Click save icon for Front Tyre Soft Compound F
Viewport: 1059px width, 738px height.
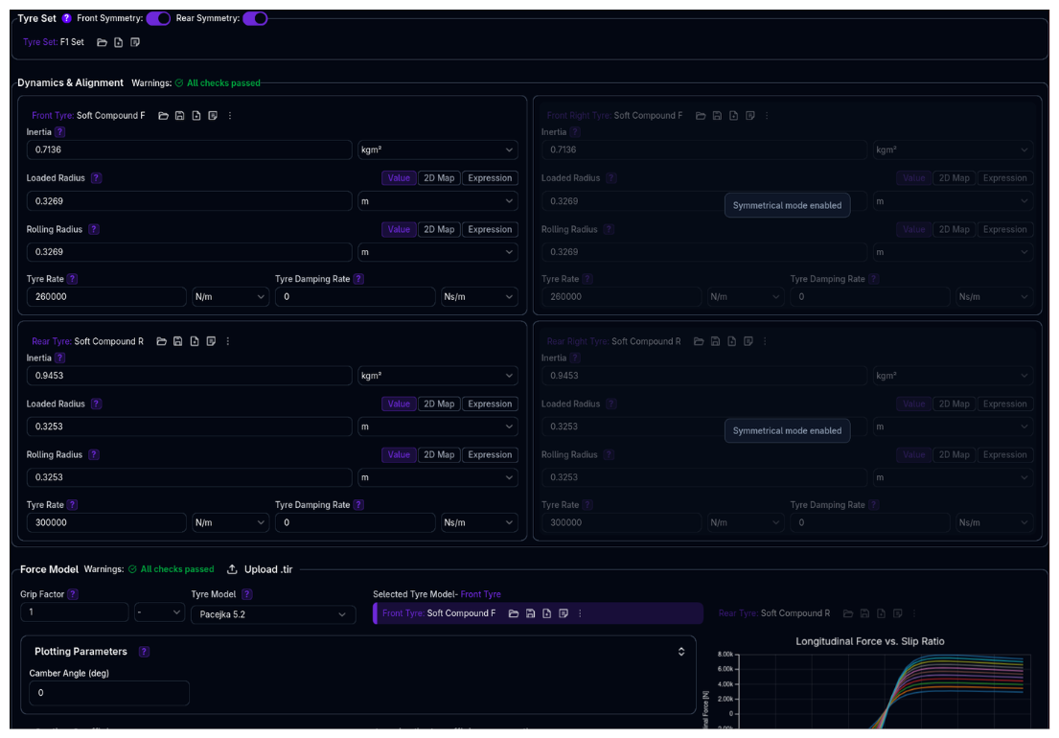[179, 116]
